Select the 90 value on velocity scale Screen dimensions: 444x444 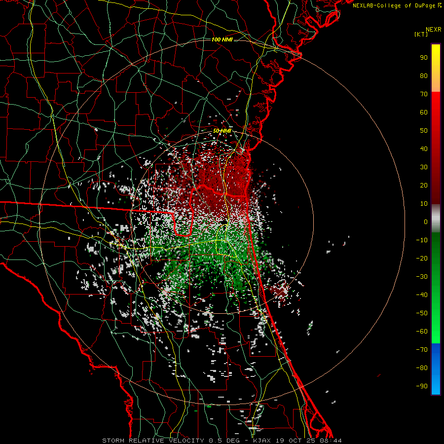tap(424, 58)
